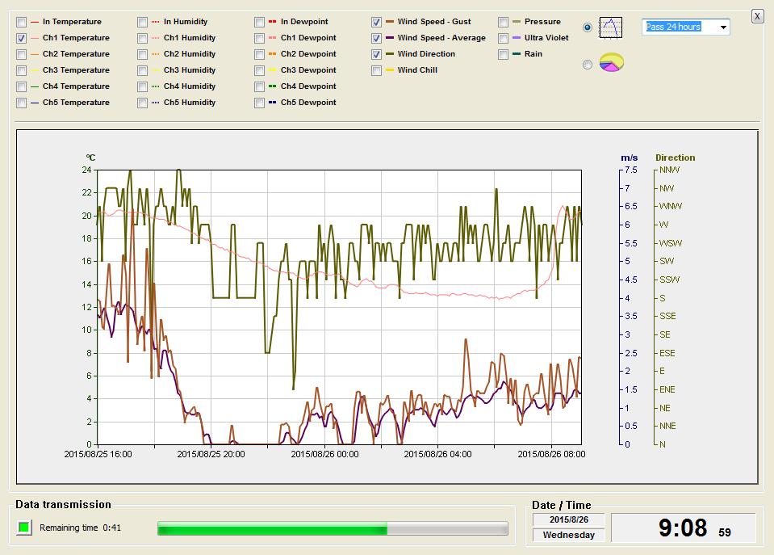Choose the line chart radio button

[588, 27]
